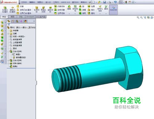Select the 扫描 sweep tool
The width and height of the screenshot is (154, 119).
(x=20, y=6)
